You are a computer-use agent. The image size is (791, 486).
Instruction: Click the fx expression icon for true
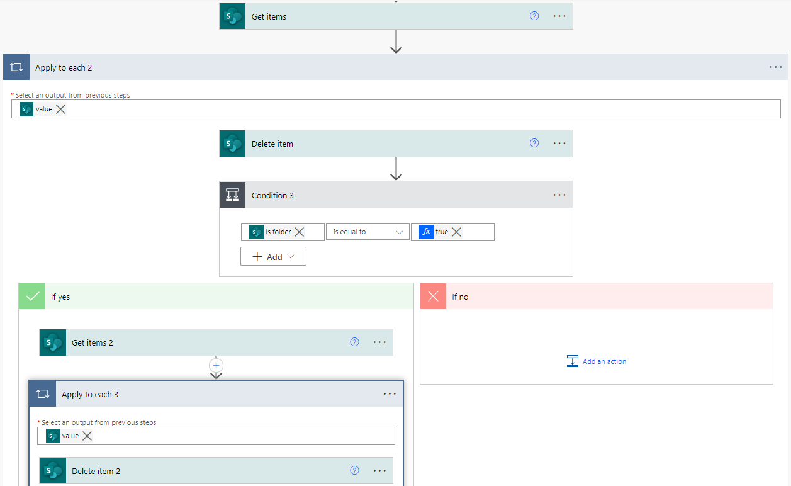coord(427,232)
